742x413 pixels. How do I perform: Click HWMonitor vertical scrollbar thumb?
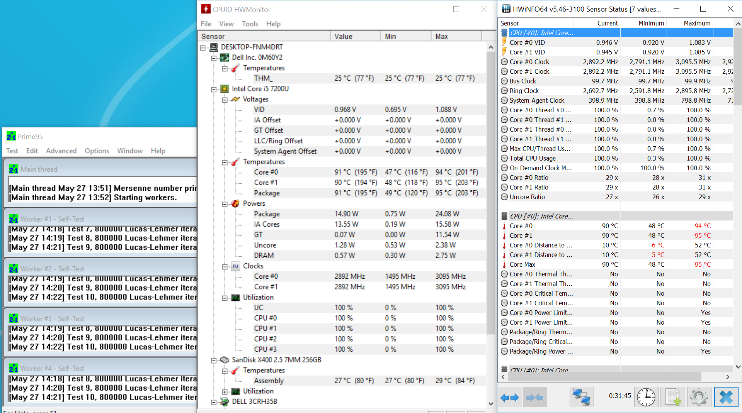(491, 193)
